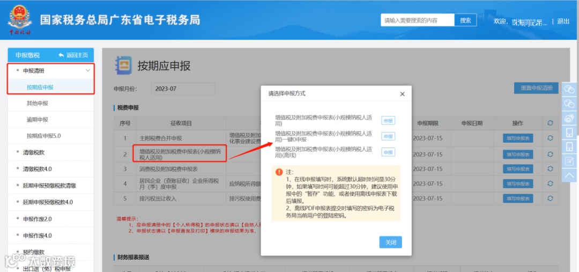Click the welcome user name in header
Image resolution: width=579 pixels, height=272 pixels.
[x=529, y=22]
